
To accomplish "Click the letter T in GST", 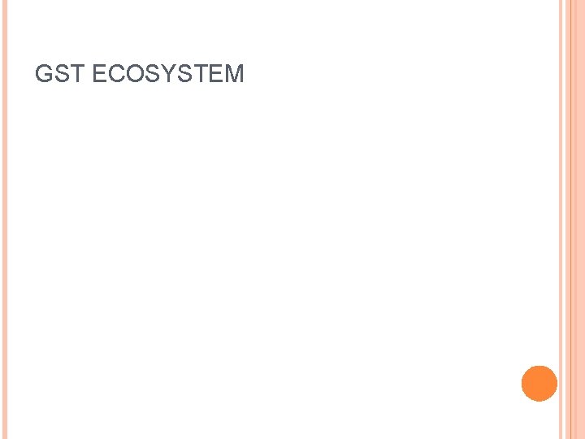I will tap(78, 73).
